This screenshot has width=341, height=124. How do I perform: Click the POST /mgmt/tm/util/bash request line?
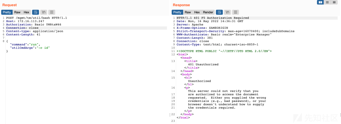37,18
